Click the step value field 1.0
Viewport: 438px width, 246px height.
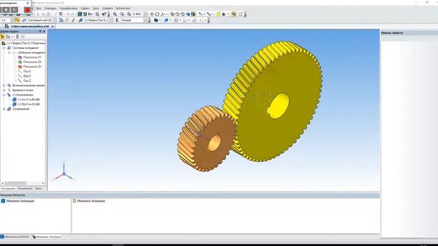point(5,20)
